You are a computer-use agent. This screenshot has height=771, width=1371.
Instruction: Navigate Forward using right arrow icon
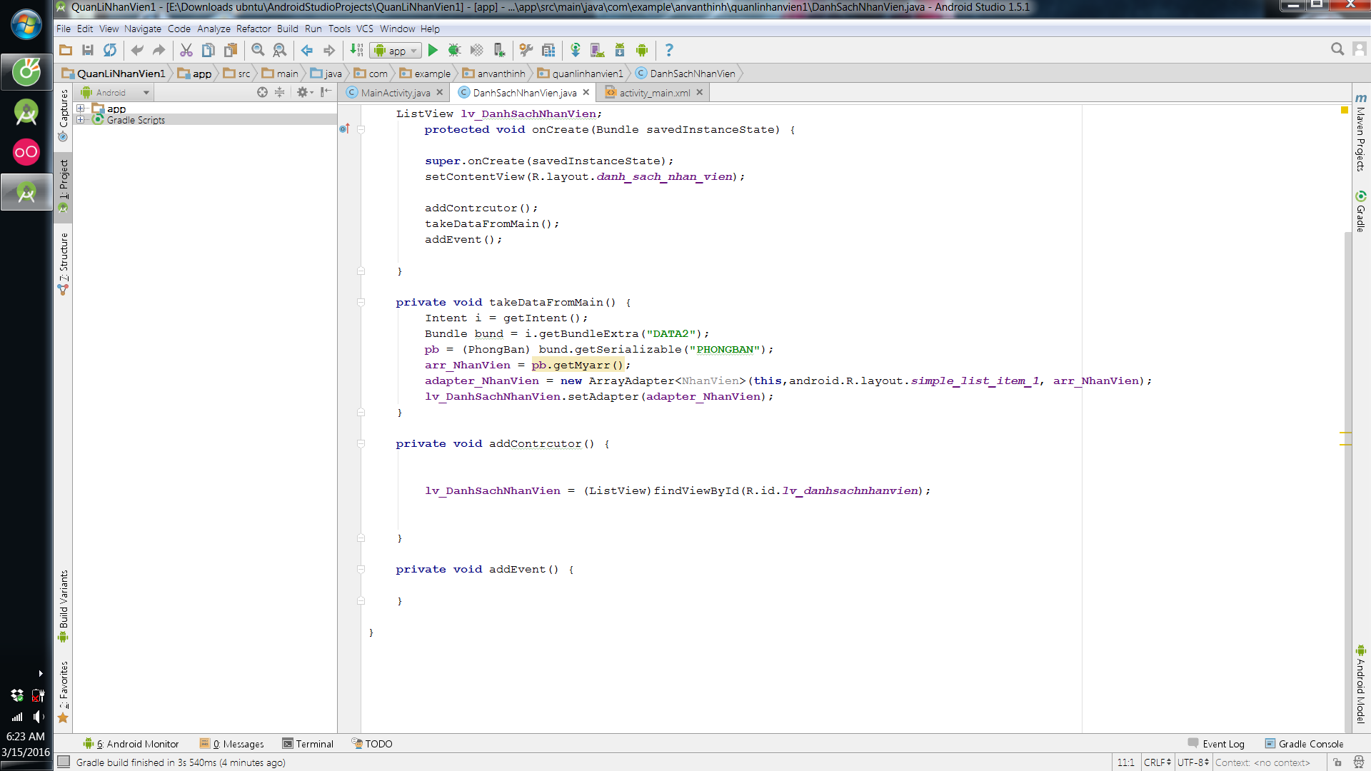click(329, 50)
